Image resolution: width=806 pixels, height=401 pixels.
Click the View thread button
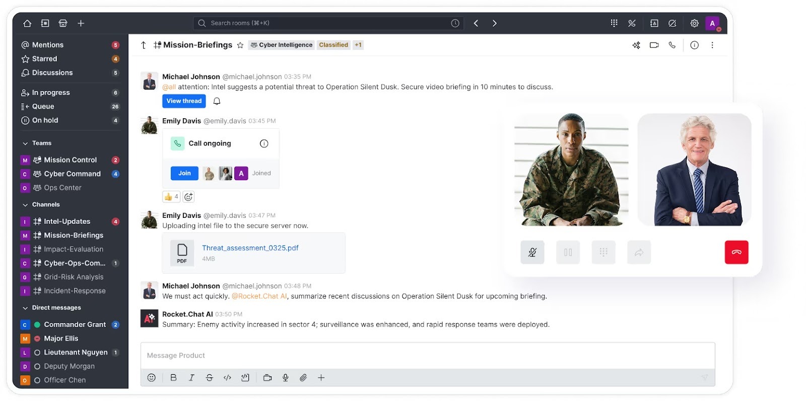pyautogui.click(x=184, y=101)
